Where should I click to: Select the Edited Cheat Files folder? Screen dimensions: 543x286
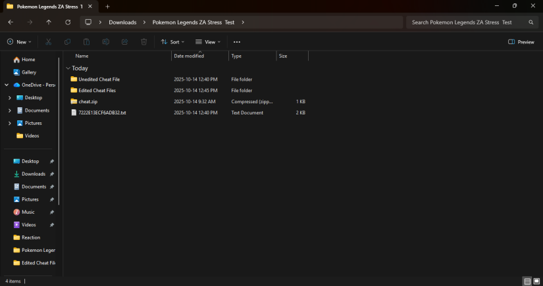click(x=97, y=90)
